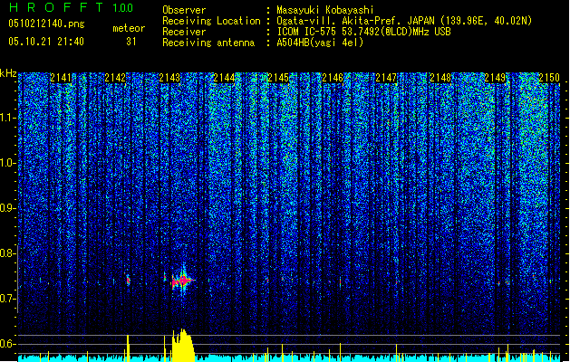Click the file name 0510212140.png
This screenshot has height=362, width=570.
click(46, 24)
